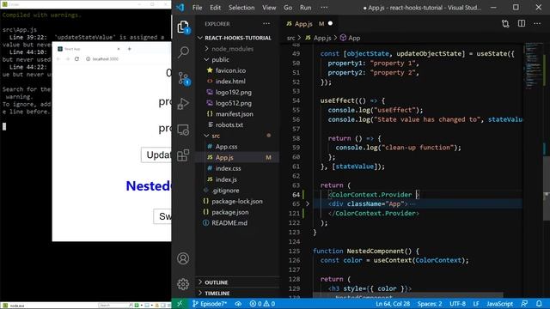Click the feedback icon in status bar
This screenshot has width=550, height=309.
524,304
